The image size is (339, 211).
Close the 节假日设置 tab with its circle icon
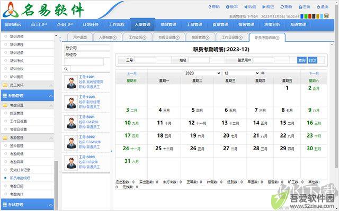point(178,38)
